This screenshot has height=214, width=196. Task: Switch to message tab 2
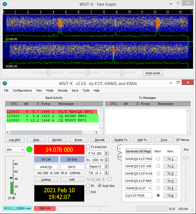[x=120, y=157]
